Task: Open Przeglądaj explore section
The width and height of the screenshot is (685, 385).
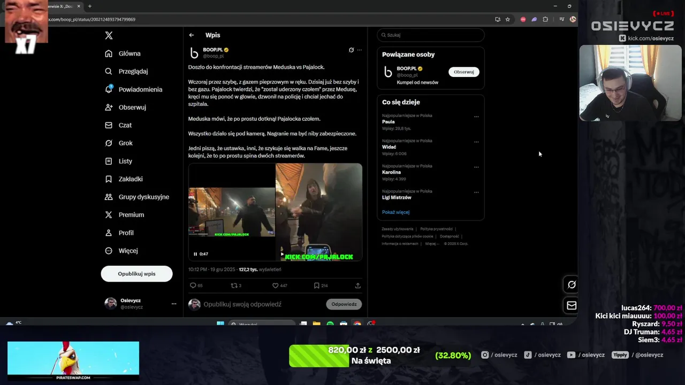Action: 127,71
